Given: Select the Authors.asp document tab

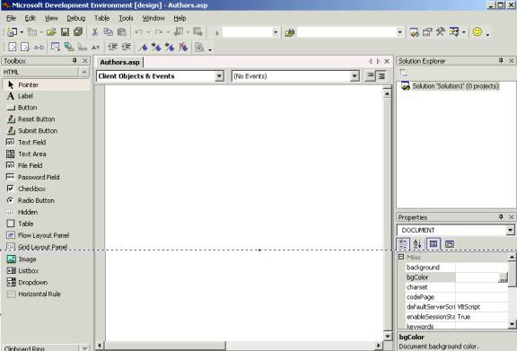Looking at the screenshot, I should (119, 62).
